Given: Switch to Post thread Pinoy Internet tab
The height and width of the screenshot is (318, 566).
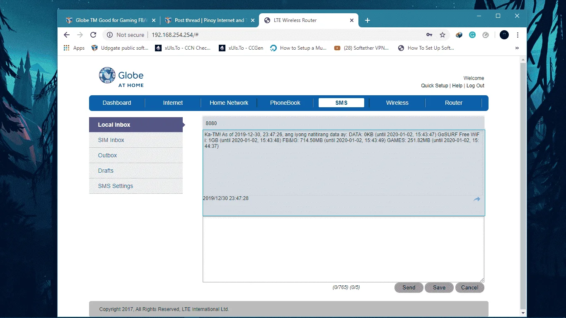Looking at the screenshot, I should [x=209, y=20].
